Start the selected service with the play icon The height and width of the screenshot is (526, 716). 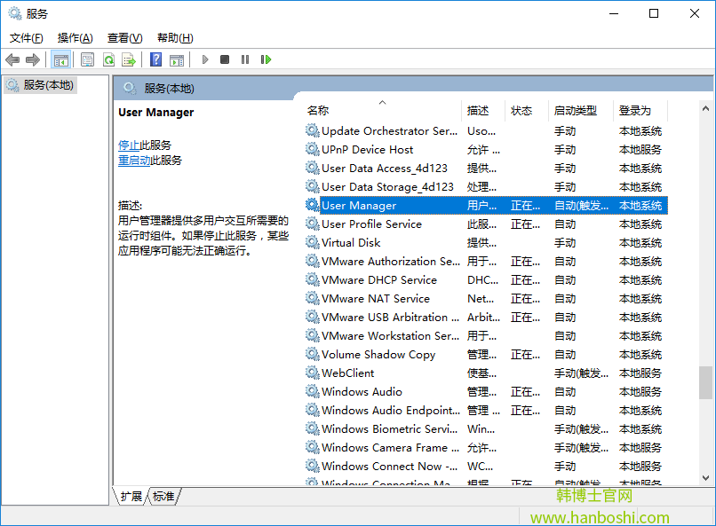point(204,59)
